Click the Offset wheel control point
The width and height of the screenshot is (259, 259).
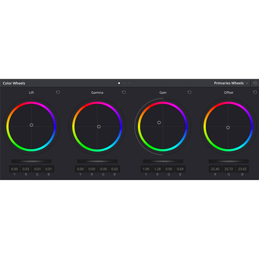pyautogui.click(x=228, y=127)
